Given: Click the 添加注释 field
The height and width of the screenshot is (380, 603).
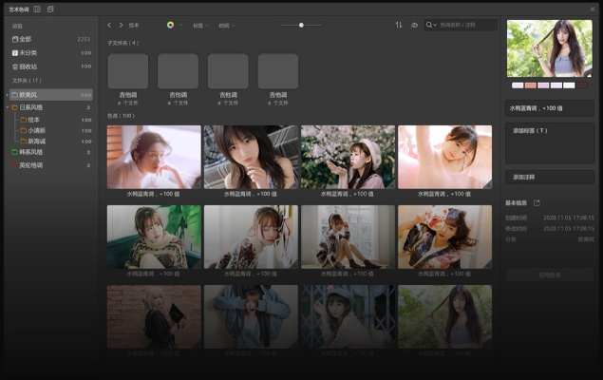Looking at the screenshot, I should tap(550, 177).
